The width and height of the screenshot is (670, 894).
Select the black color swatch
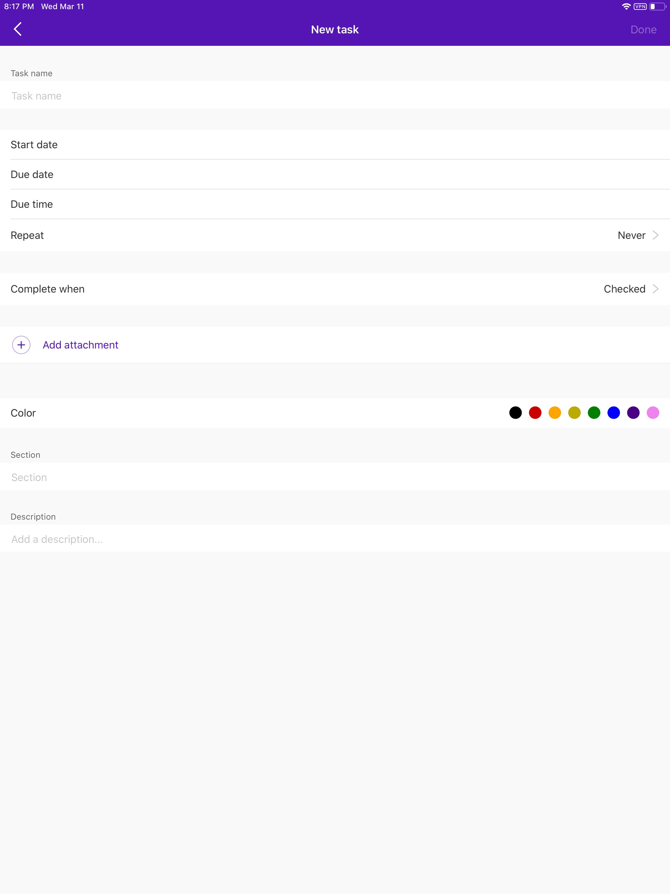(x=515, y=413)
